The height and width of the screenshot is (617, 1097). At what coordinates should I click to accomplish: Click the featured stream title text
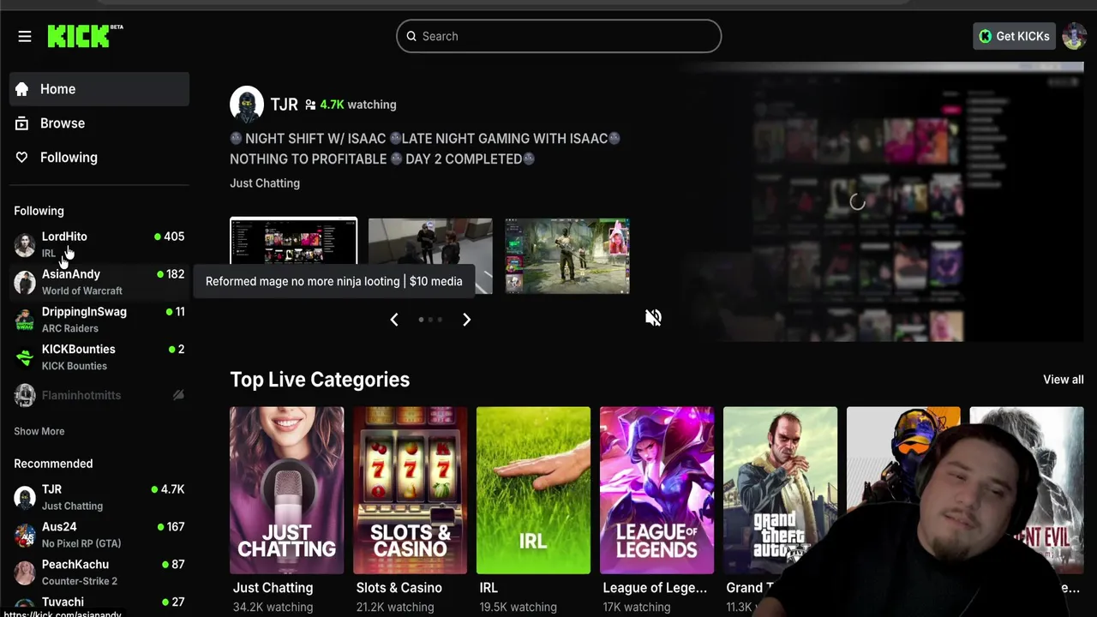click(425, 148)
